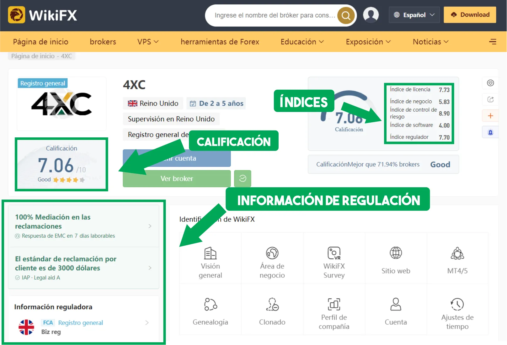Click the Índice regulador value 7.70
This screenshot has height=345, width=507.
[x=444, y=137]
